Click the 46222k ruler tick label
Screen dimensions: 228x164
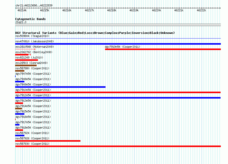coord(201,10)
